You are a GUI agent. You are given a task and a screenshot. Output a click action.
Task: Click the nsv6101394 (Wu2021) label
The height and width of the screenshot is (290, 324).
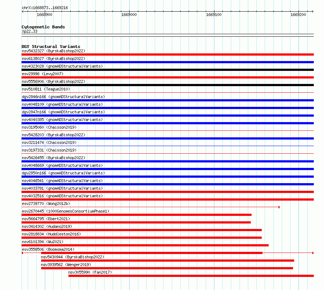[x=43, y=242]
